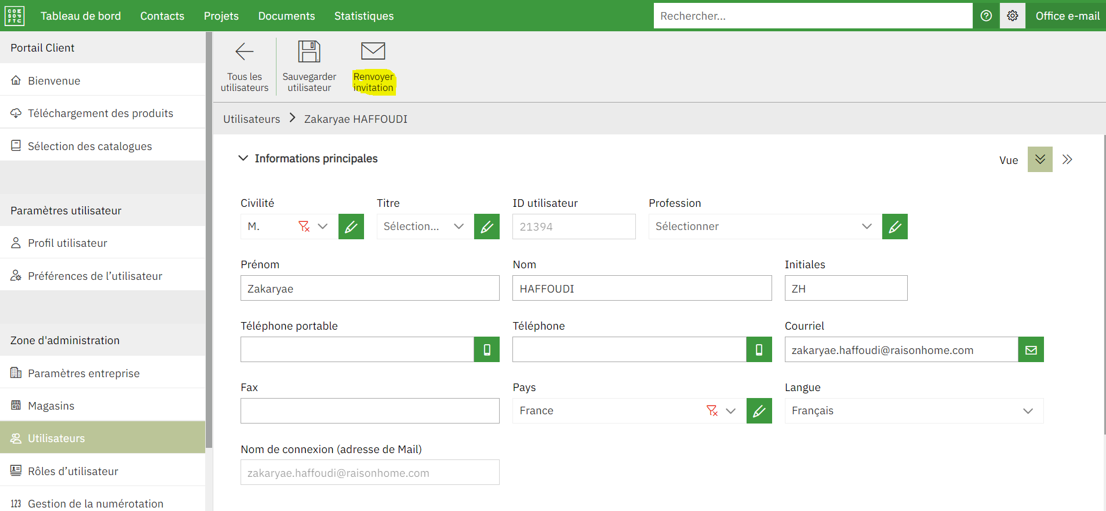
Task: Click the green edit pencil beside Civilité
Action: tap(351, 227)
